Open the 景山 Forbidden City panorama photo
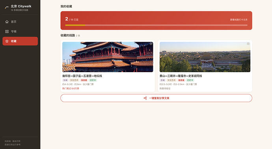272x149 pixels. [205, 57]
